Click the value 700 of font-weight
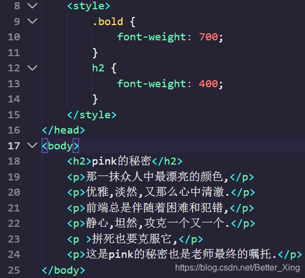Screen dimensions: 305x278 click(x=208, y=37)
